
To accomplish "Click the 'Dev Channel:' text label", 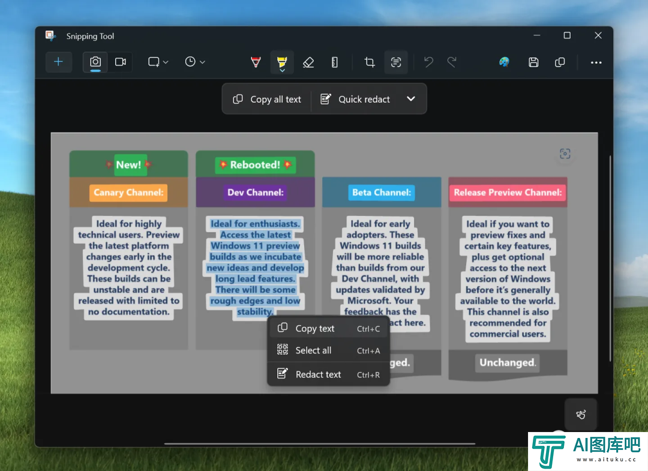I will 256,193.
